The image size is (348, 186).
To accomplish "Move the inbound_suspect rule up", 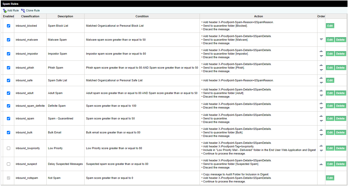I will click(x=321, y=164).
